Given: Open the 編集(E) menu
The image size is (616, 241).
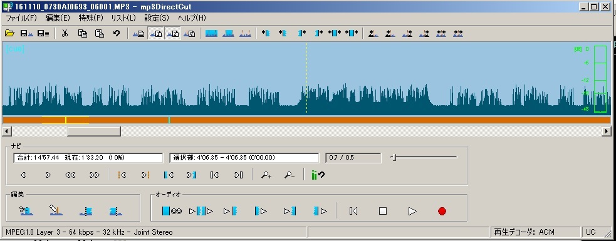Looking at the screenshot, I should 58,18.
